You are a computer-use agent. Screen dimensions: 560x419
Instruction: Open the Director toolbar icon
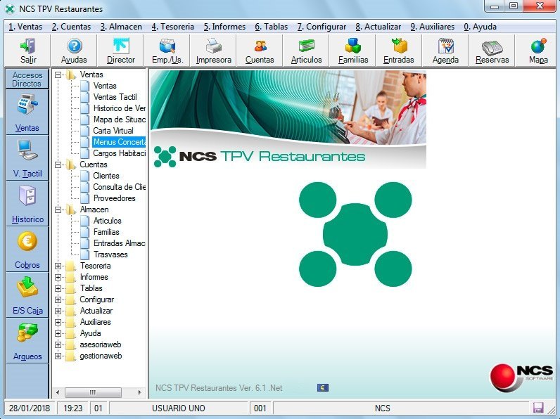pyautogui.click(x=120, y=51)
